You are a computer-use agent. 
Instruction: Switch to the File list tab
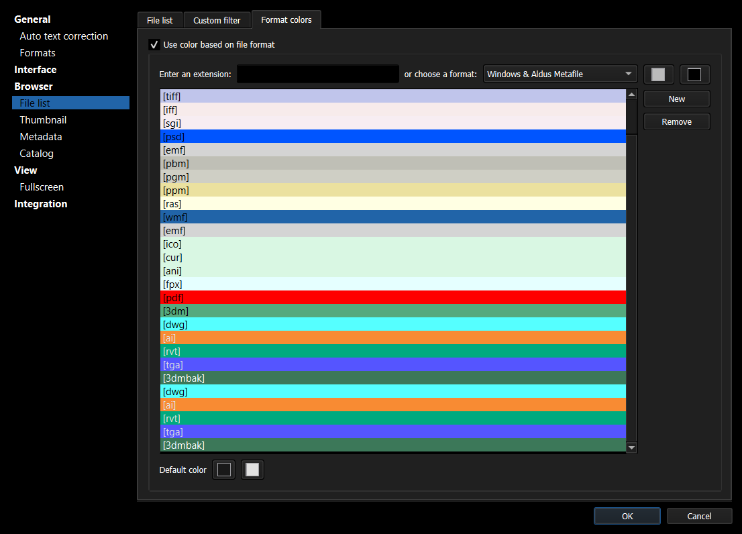pos(160,20)
